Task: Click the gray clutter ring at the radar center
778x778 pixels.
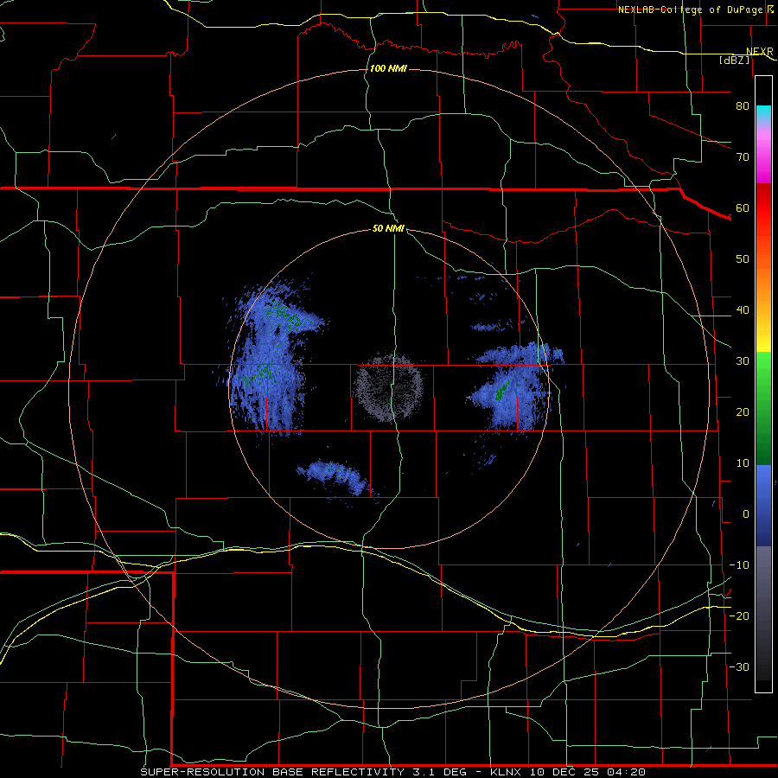Action: click(388, 388)
